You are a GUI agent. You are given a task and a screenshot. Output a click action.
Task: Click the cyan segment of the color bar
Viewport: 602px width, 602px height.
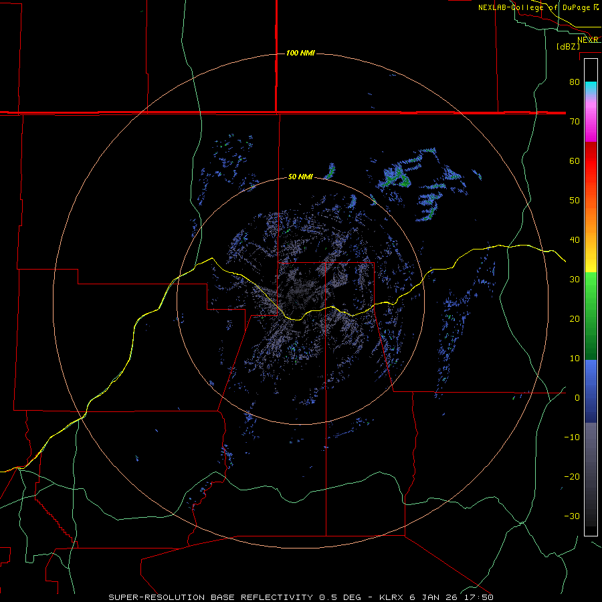pyautogui.click(x=591, y=88)
